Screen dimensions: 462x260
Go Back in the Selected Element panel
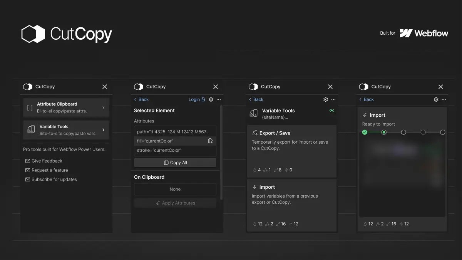coord(141,99)
